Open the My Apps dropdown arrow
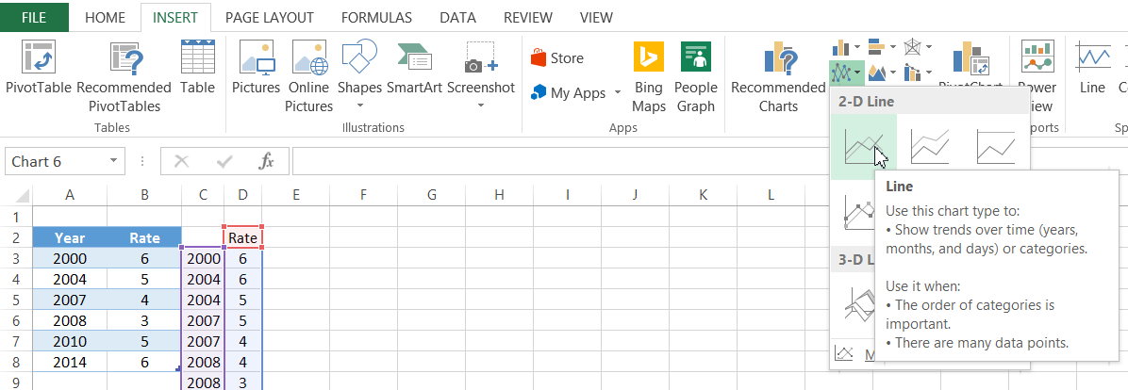The width and height of the screenshot is (1128, 390). point(617,92)
